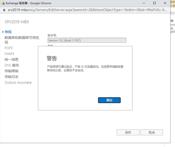Image resolution: width=175 pixels, height=147 pixels.
Task: Open Outlook Anywhere settings
Action: (x=18, y=83)
